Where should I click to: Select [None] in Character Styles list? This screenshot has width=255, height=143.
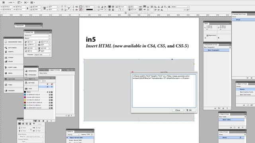point(243,19)
